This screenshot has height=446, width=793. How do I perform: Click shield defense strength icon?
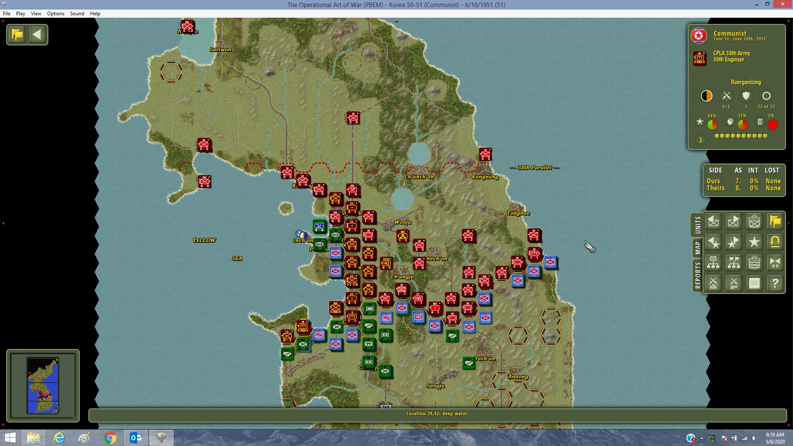pyautogui.click(x=746, y=96)
